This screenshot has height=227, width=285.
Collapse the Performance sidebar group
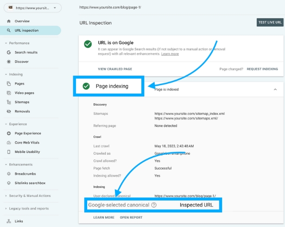click(x=6, y=43)
